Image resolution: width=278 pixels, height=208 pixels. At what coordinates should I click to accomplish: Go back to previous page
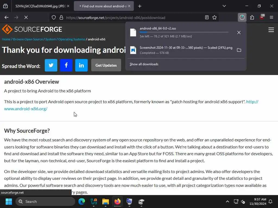[x=7, y=18]
